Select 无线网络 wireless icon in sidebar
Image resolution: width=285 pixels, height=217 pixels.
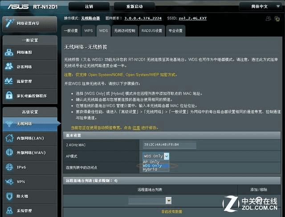coord(9,124)
